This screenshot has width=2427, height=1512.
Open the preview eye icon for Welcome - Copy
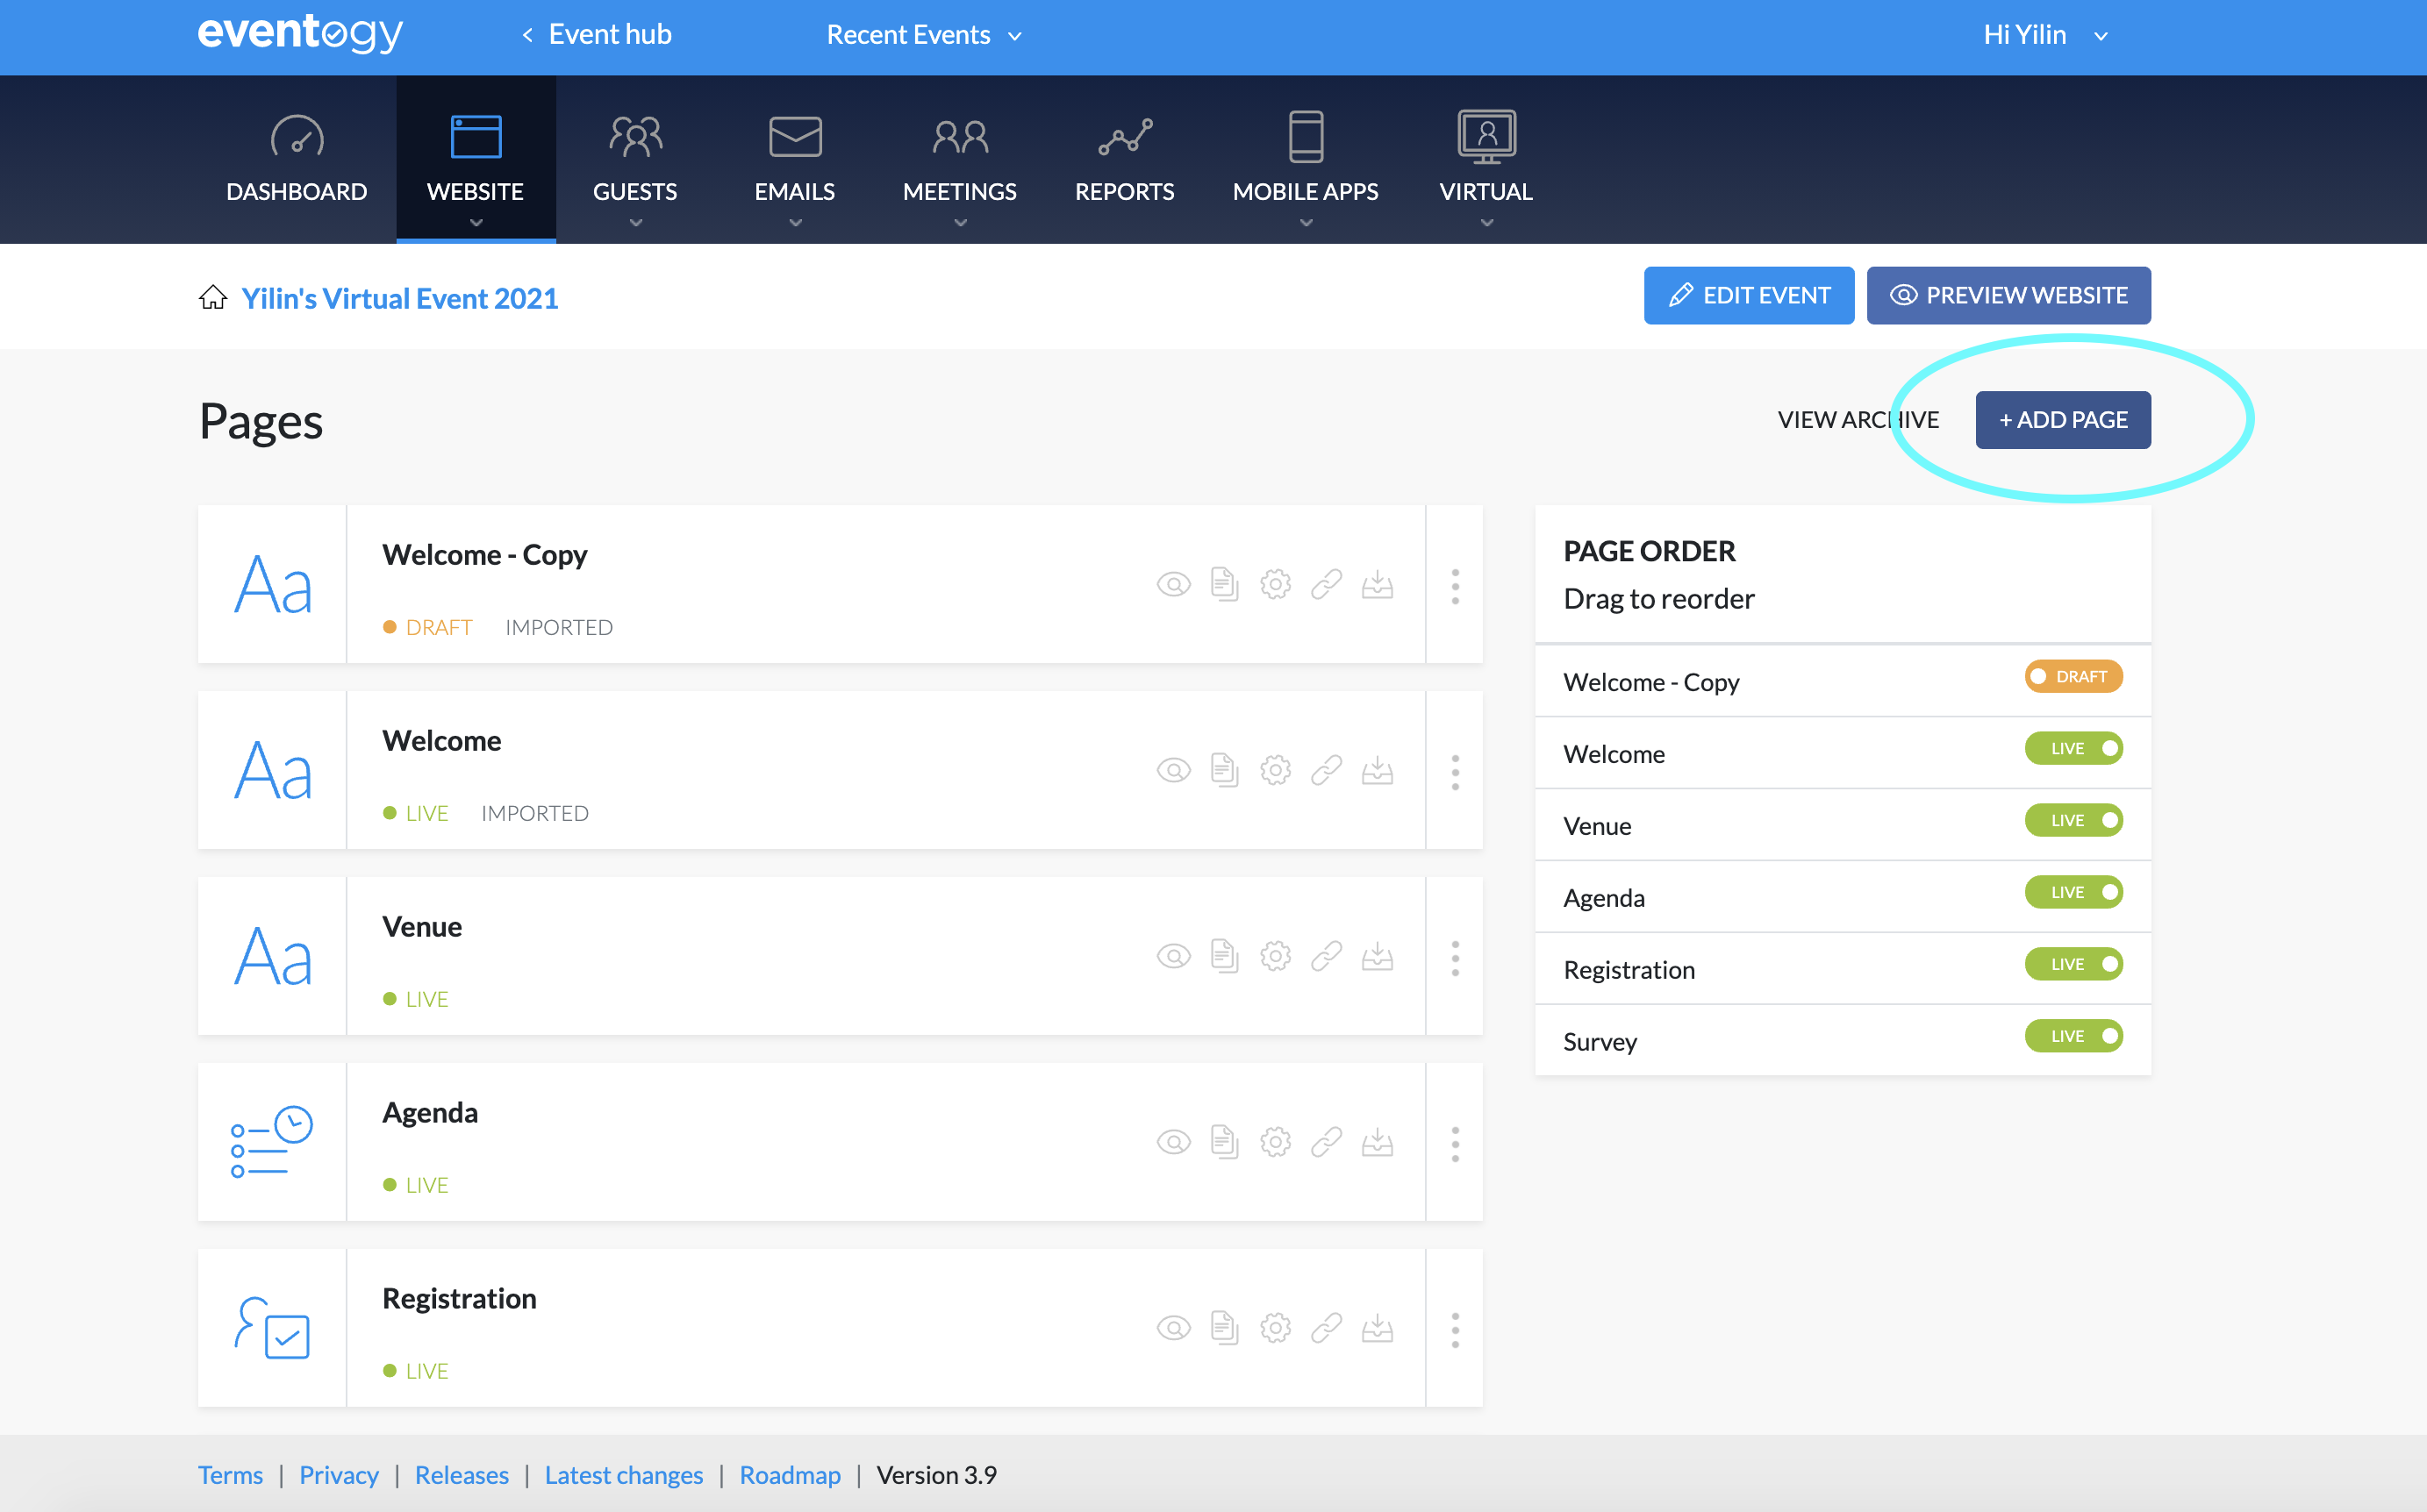pos(1173,585)
